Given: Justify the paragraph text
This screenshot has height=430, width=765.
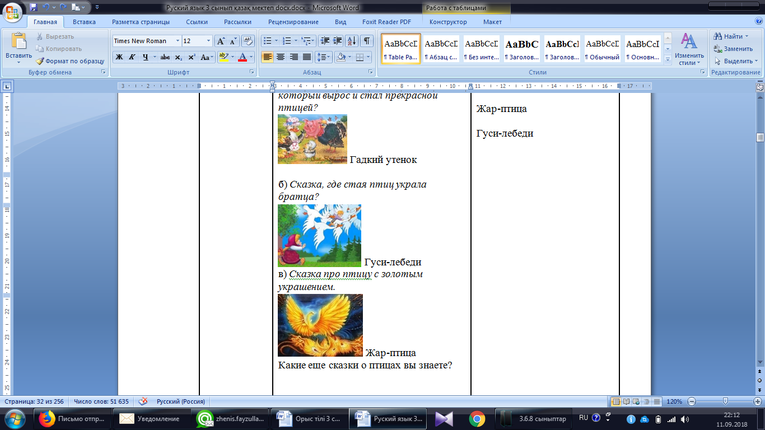Looking at the screenshot, I should [307, 57].
